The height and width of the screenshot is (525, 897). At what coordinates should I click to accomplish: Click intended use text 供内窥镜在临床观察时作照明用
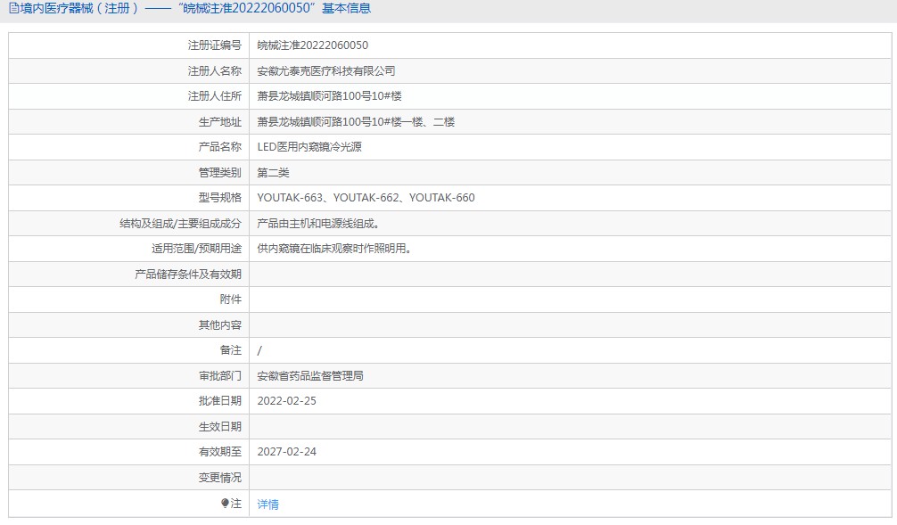(x=334, y=249)
